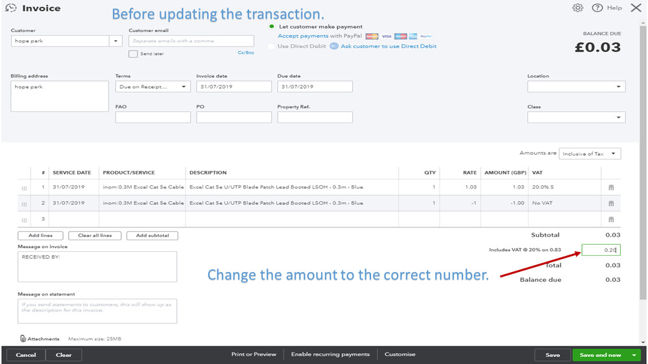Image resolution: width=648 pixels, height=364 pixels.
Task: Click the Direct Debit GoCardless icon
Action: pos(334,46)
